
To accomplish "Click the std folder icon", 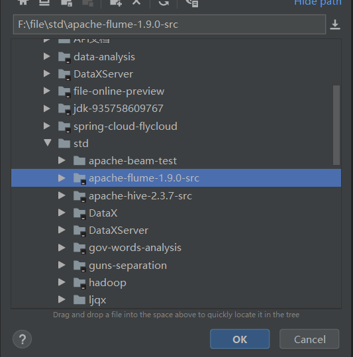I will coord(64,144).
